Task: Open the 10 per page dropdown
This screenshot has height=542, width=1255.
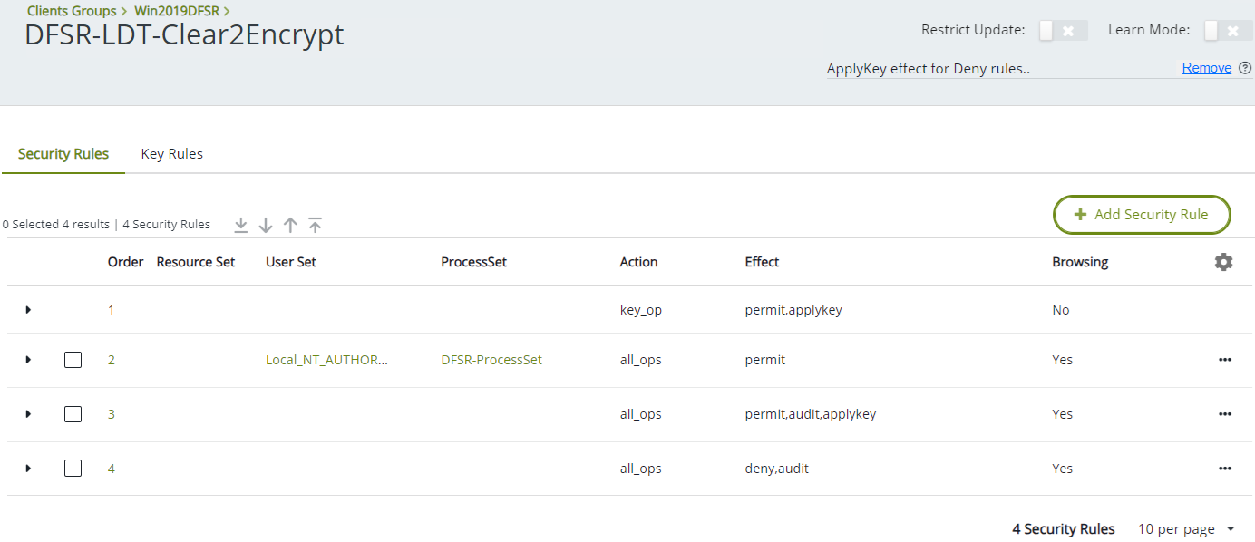Action: click(1187, 529)
